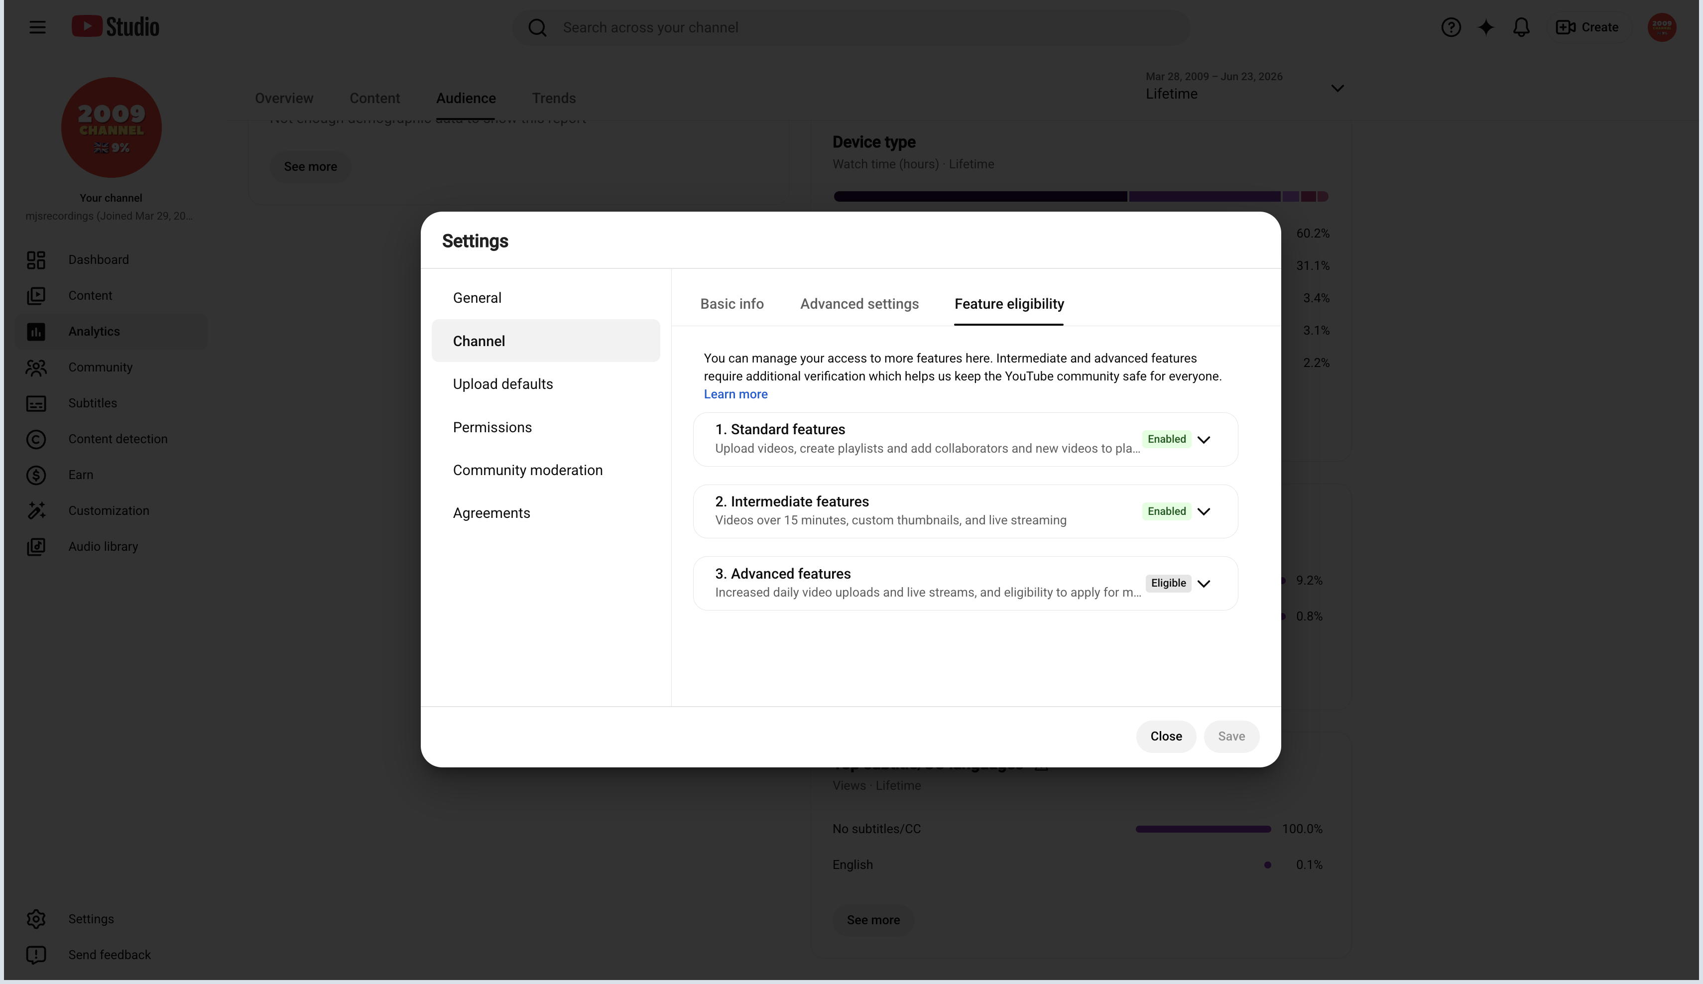Click See more under demographics
Viewport: 1703px width, 984px height.
pos(310,167)
